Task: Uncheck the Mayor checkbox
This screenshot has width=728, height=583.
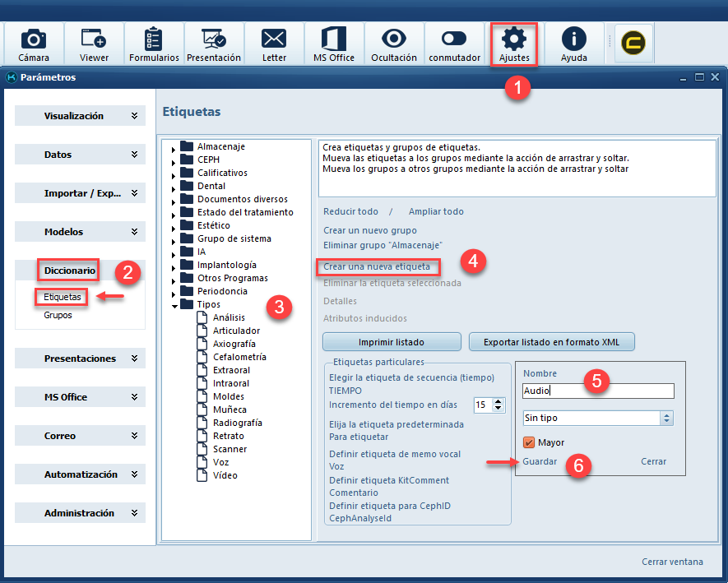Action: [x=529, y=442]
